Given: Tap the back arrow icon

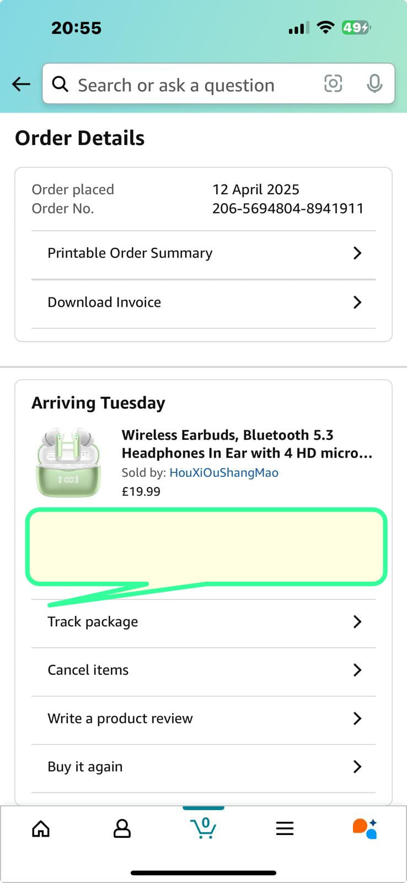Looking at the screenshot, I should pos(21,84).
